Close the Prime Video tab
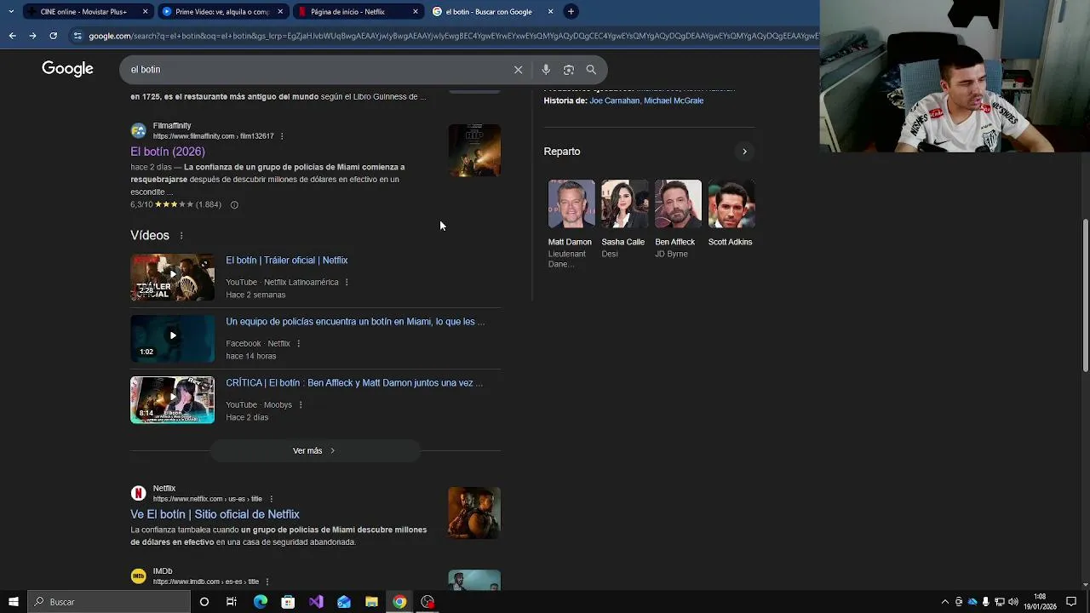This screenshot has width=1090, height=613. [x=280, y=12]
